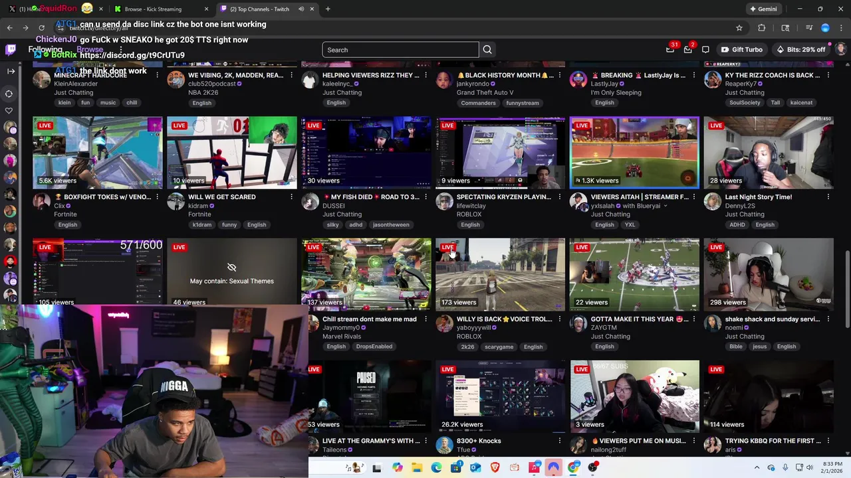Open a new browser tab
Viewport: 851px width, 478px height.
click(328, 9)
